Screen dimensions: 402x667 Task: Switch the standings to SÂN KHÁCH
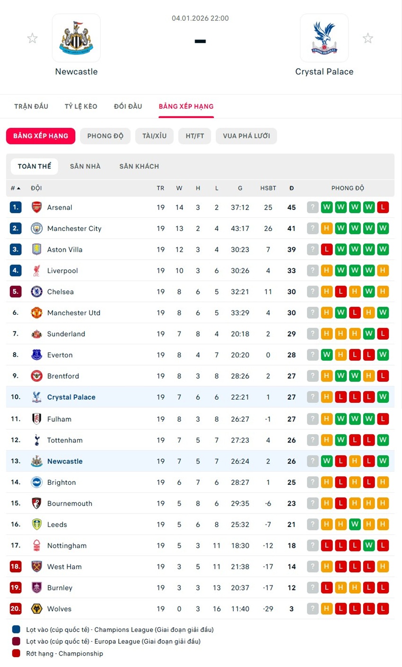139,166
